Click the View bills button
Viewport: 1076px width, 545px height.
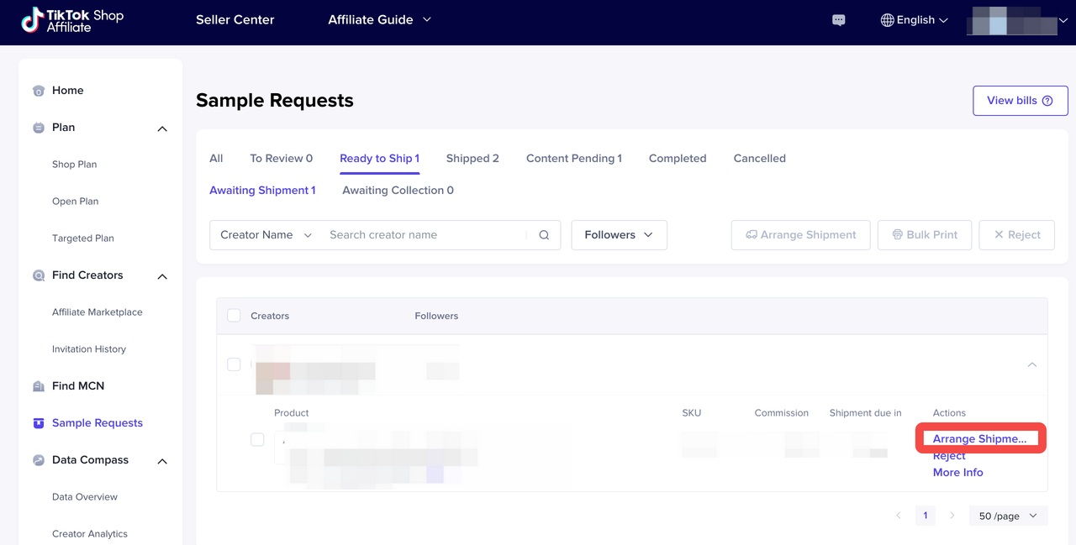1020,101
